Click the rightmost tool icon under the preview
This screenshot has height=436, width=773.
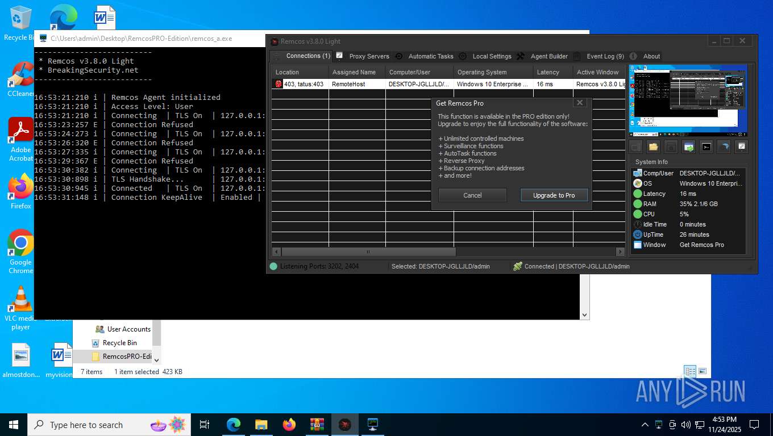click(741, 147)
